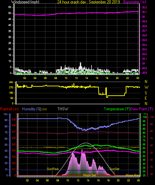Click the Moon Set marker label

[x=90, y=175]
